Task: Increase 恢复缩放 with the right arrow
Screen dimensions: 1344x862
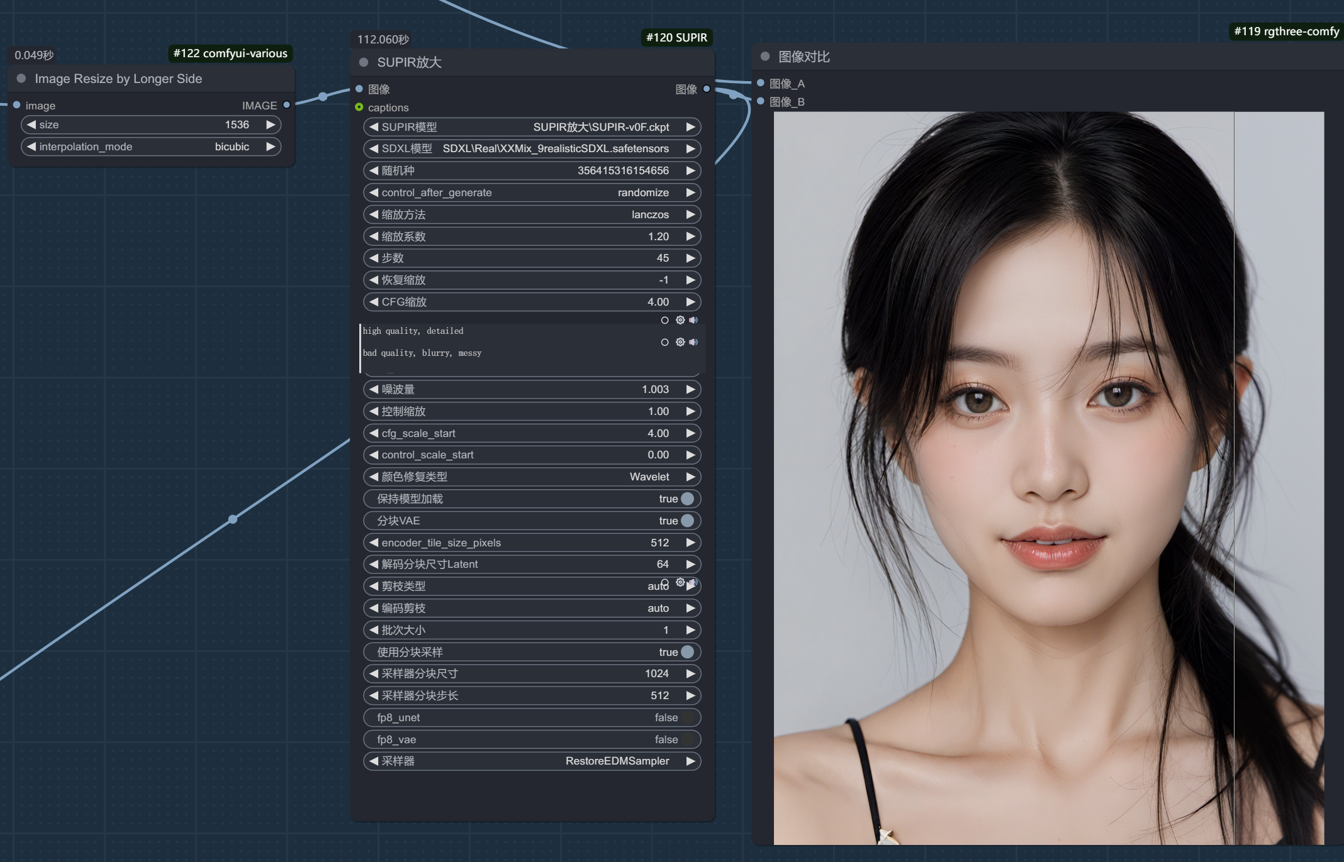Action: click(x=690, y=280)
